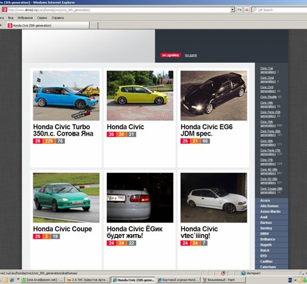Expand the address bar URL history dropdown
The image size is (307, 284).
click(233, 10)
